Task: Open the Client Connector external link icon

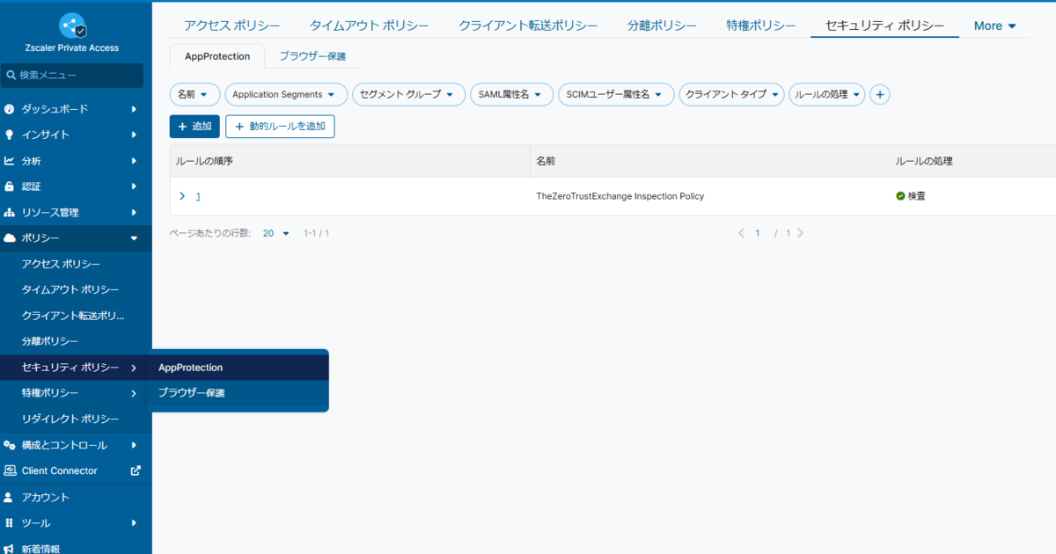Action: [x=136, y=470]
